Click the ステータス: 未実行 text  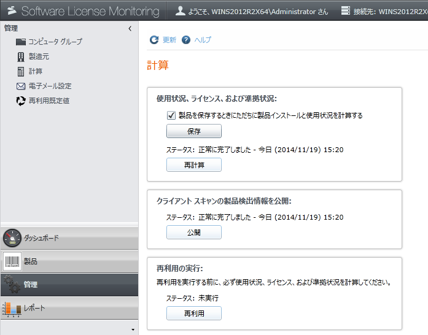tap(192, 298)
